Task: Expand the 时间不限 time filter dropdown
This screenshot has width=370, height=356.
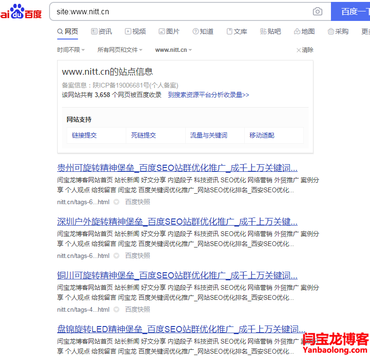Action: tap(71, 50)
